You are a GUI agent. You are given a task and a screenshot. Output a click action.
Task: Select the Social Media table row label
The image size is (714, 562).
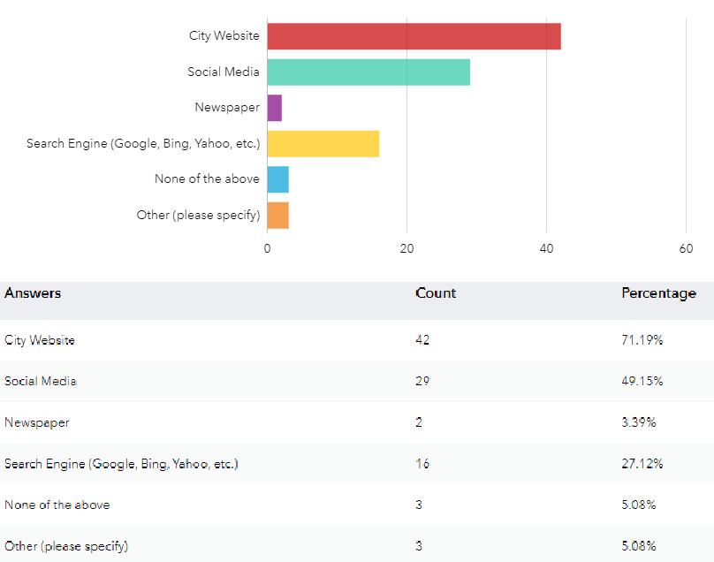point(41,381)
